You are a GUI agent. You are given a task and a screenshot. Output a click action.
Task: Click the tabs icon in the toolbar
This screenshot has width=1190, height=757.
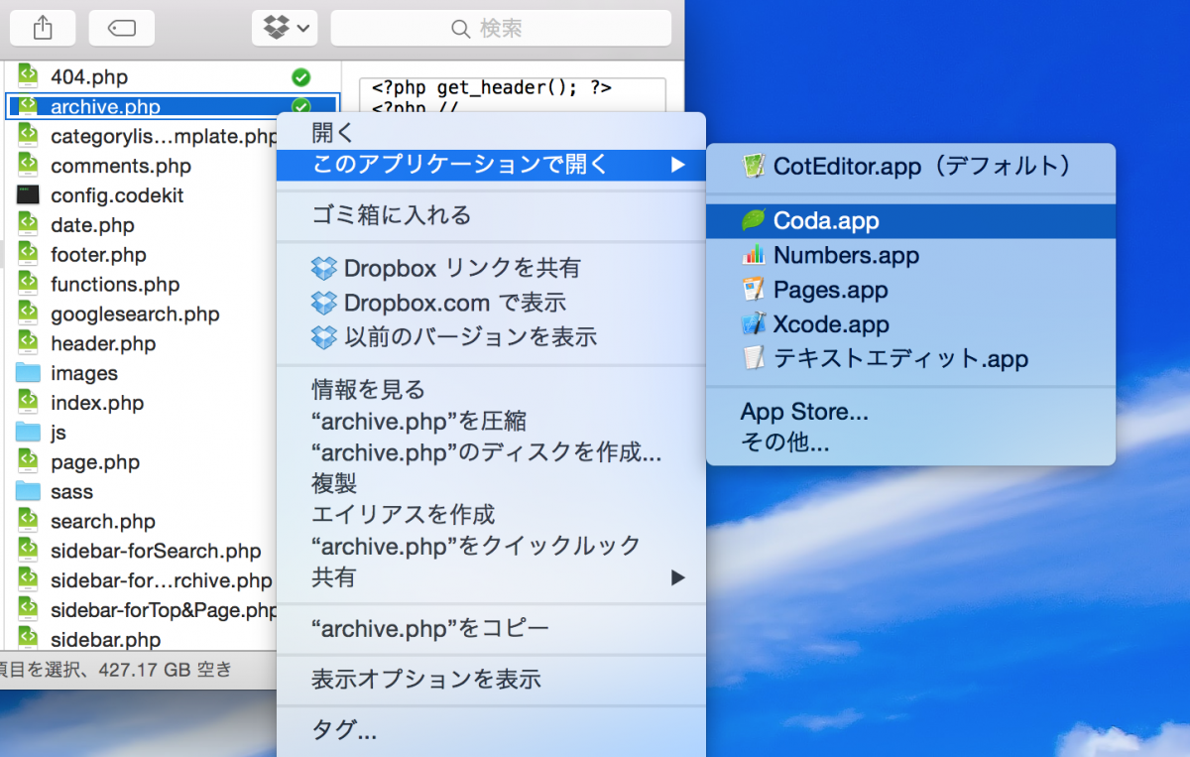tap(121, 28)
